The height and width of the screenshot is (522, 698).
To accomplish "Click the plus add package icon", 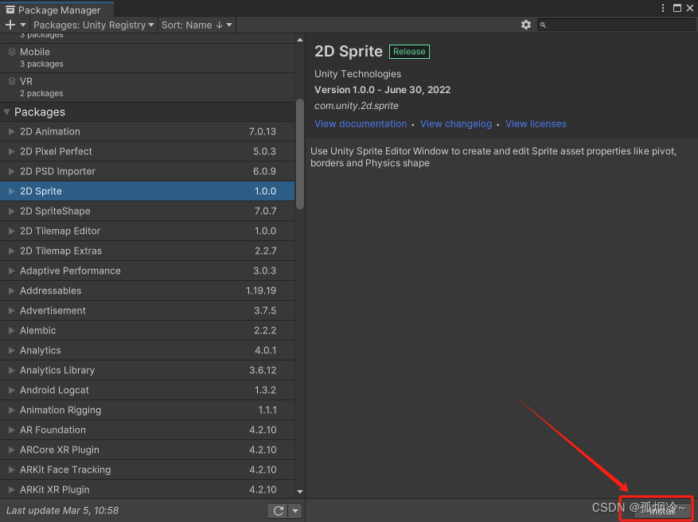I will click(x=10, y=25).
